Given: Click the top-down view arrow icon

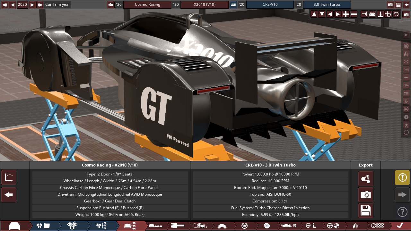Looking at the screenshot, I should pyautogui.click(x=380, y=14).
